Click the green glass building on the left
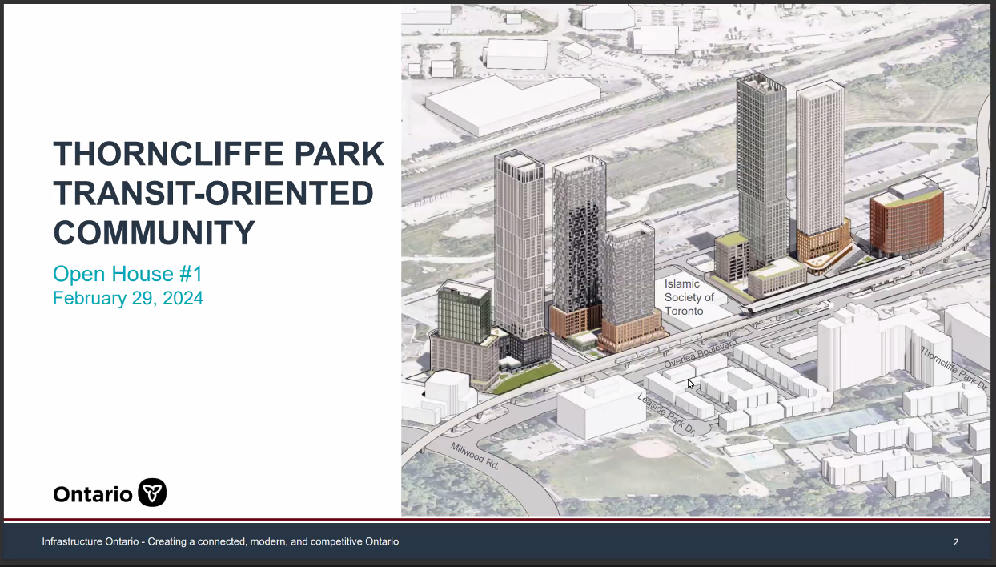The height and width of the screenshot is (567, 996). tap(463, 312)
